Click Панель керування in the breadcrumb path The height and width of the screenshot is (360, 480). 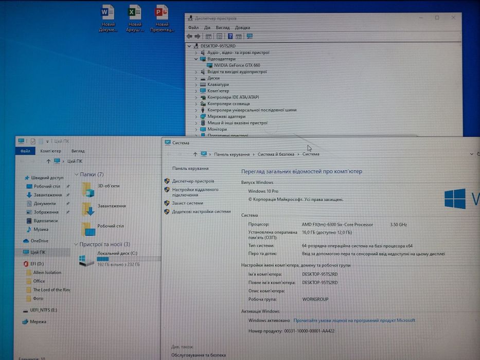tap(232, 154)
